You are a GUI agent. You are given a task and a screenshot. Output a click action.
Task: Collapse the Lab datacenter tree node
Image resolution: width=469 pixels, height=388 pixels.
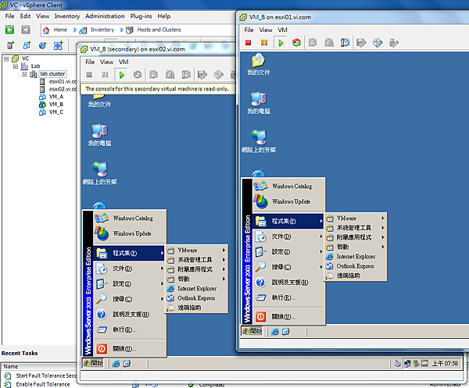[x=15, y=66]
